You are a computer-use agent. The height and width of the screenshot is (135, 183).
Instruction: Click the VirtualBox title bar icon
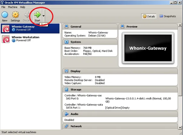(2, 2)
